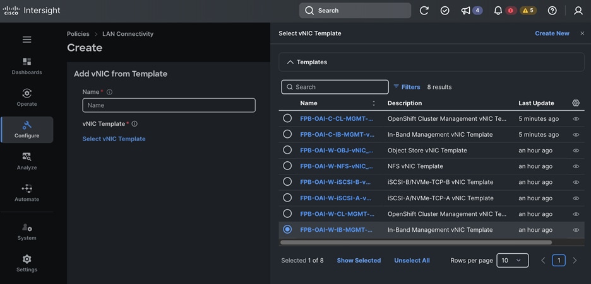Select radio for FPB-OAI-C-IB-MGMT template
591x284 pixels.
coord(287,134)
